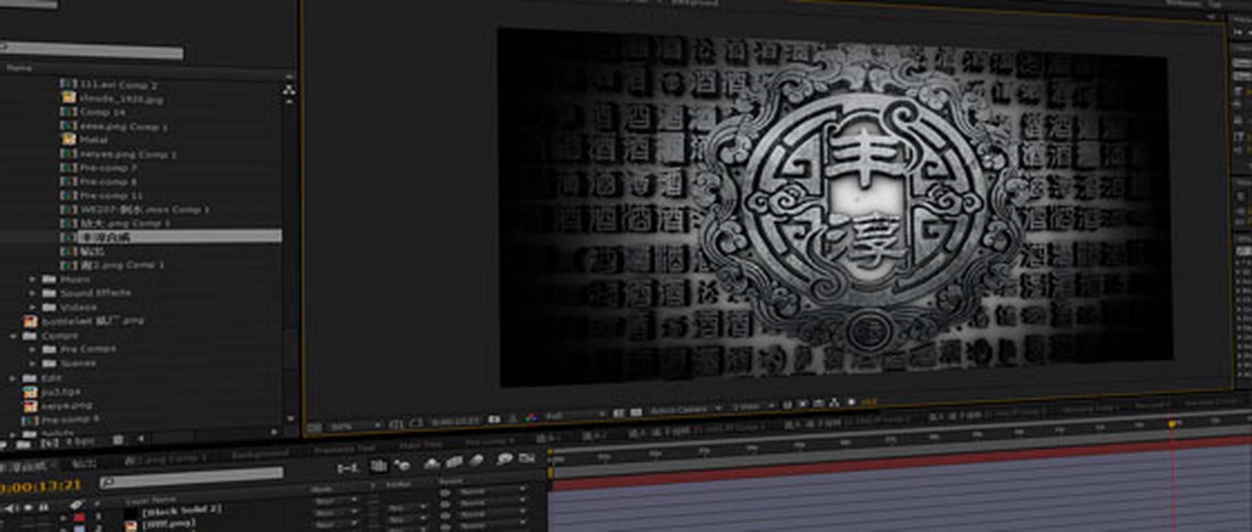Click the timeline layer search field

192,478
